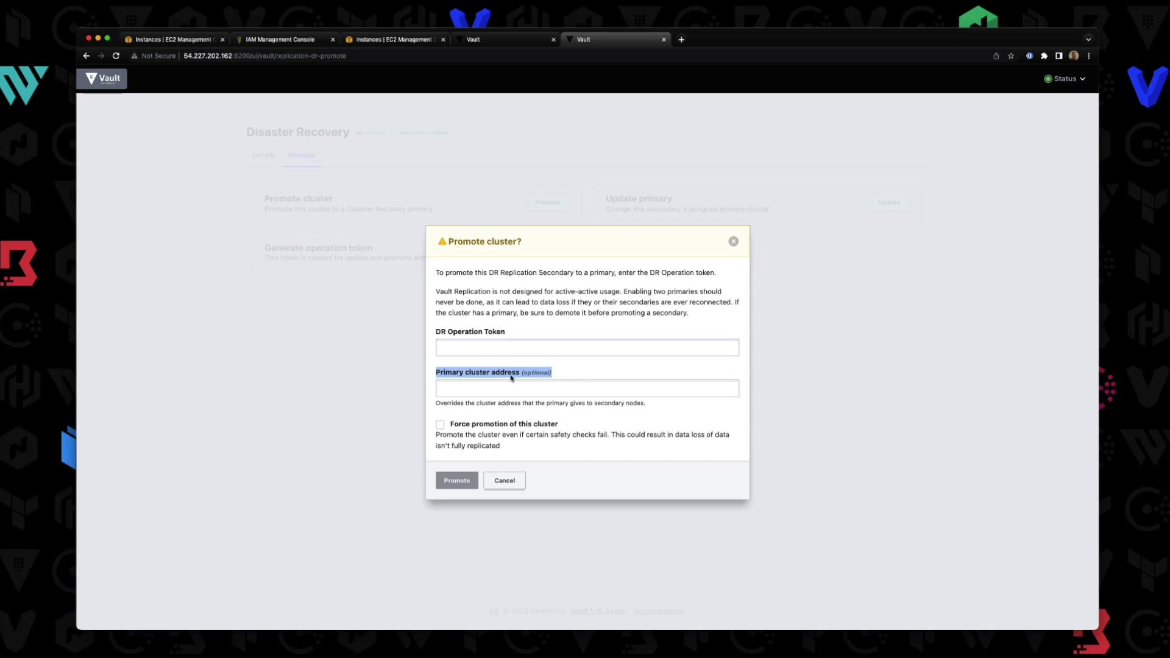Reload the page with refresh icon
Screen dimensions: 1170x658
[116, 56]
